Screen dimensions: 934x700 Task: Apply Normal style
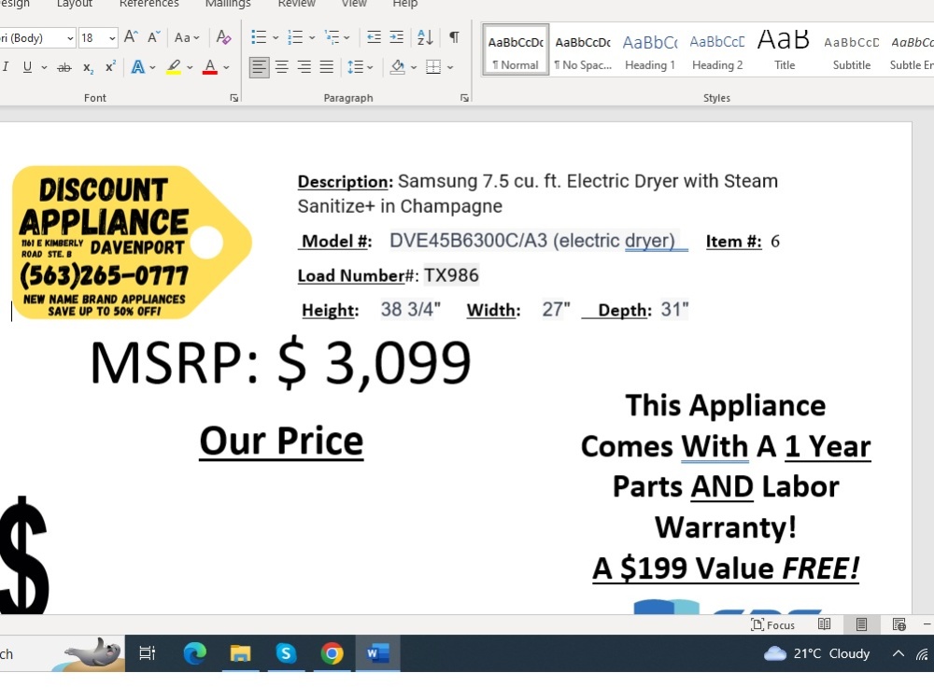coord(516,50)
